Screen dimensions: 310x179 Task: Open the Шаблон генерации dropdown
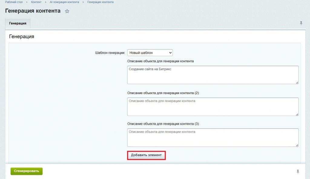(x=150, y=53)
